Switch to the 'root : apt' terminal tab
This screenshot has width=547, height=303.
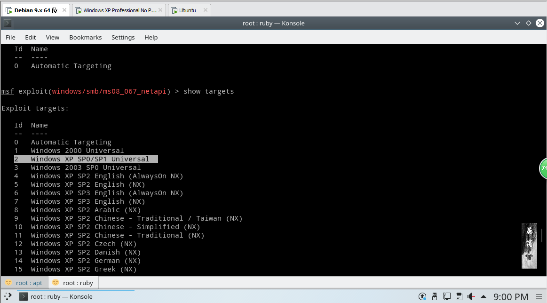(24, 283)
